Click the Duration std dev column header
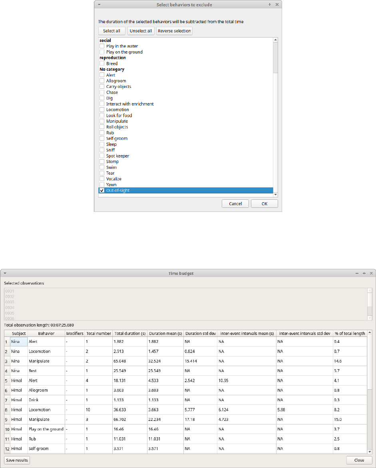Image resolution: width=376 pixels, height=468 pixels. tap(200, 333)
